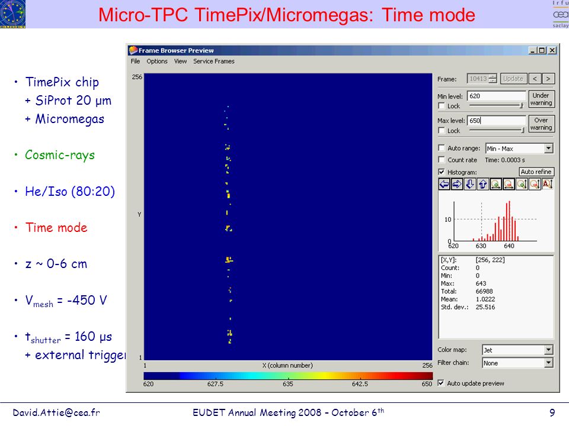This screenshot has width=569, height=426.
Task: Click the Under warning button
Action: point(541,99)
